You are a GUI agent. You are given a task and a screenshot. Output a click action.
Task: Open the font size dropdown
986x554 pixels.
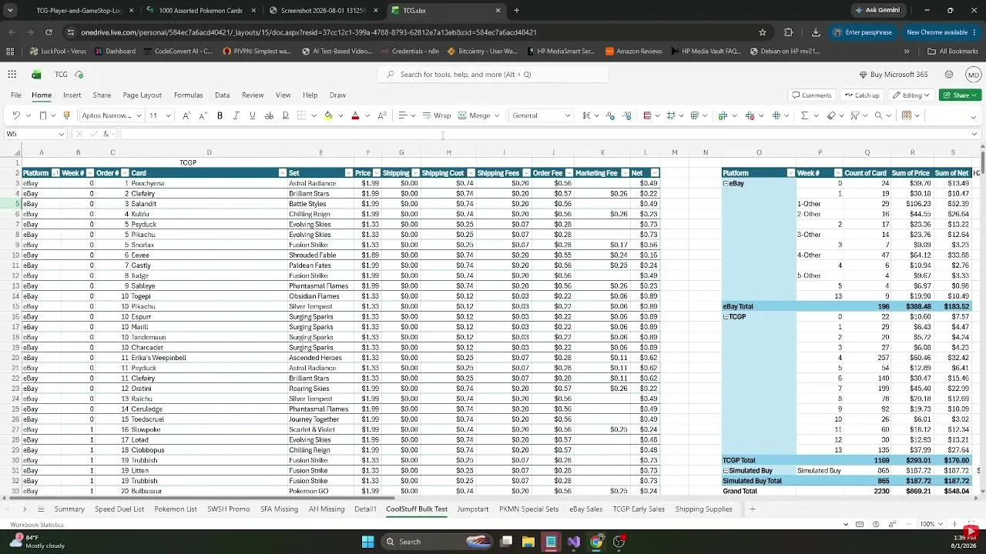click(167, 115)
